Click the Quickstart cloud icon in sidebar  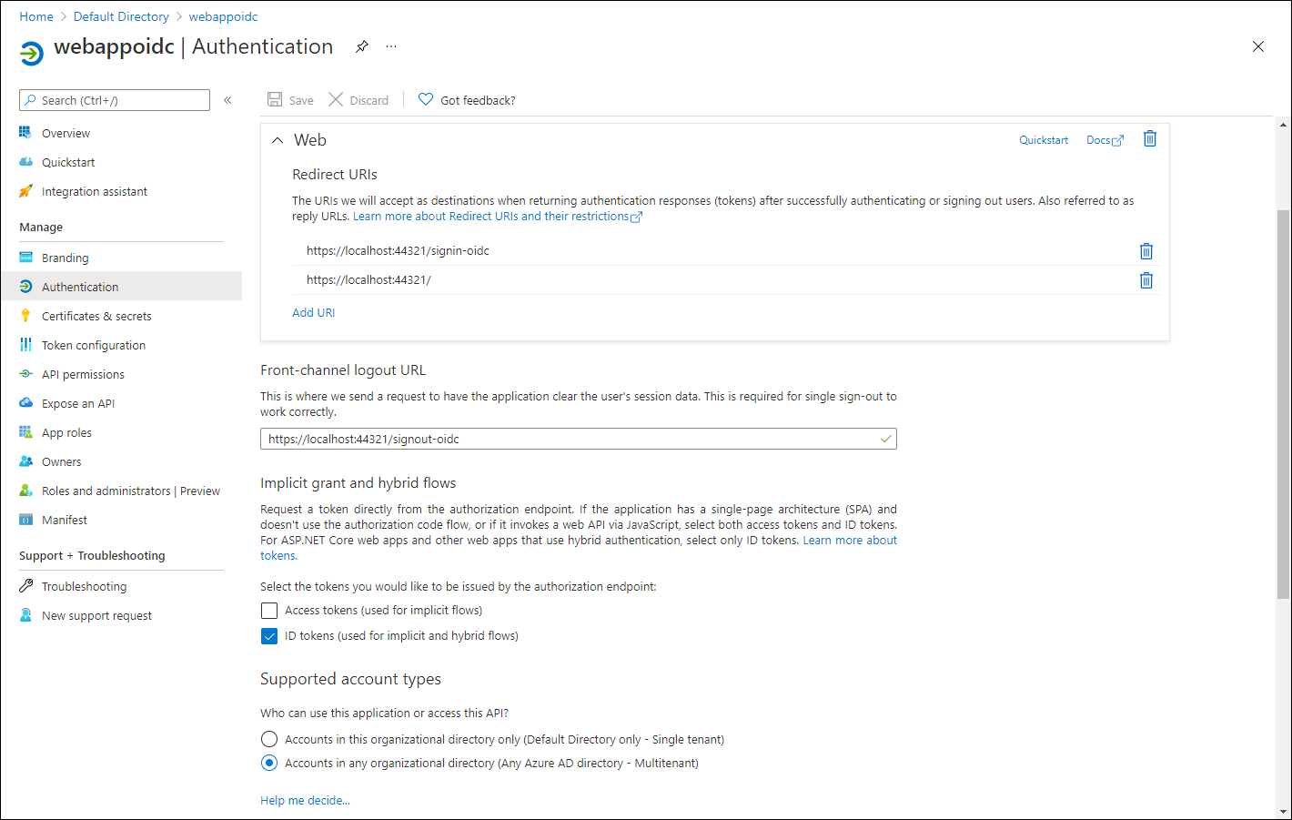[x=25, y=162]
